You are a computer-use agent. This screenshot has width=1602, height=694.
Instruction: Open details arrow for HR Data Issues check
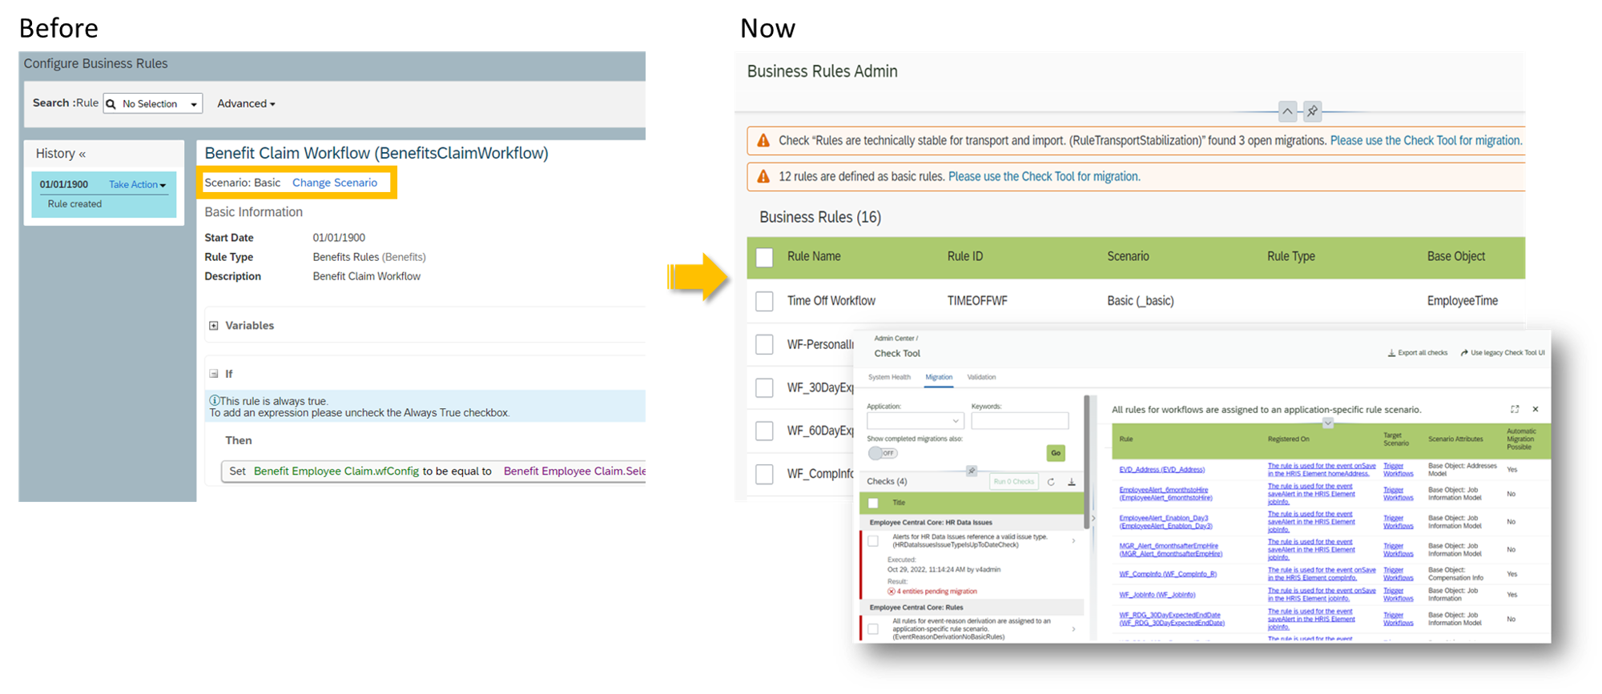click(1073, 541)
